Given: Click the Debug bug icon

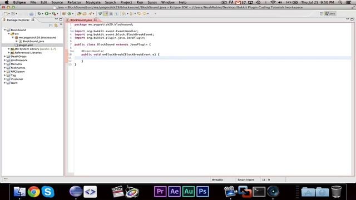Looking at the screenshot, I should pos(39,13).
